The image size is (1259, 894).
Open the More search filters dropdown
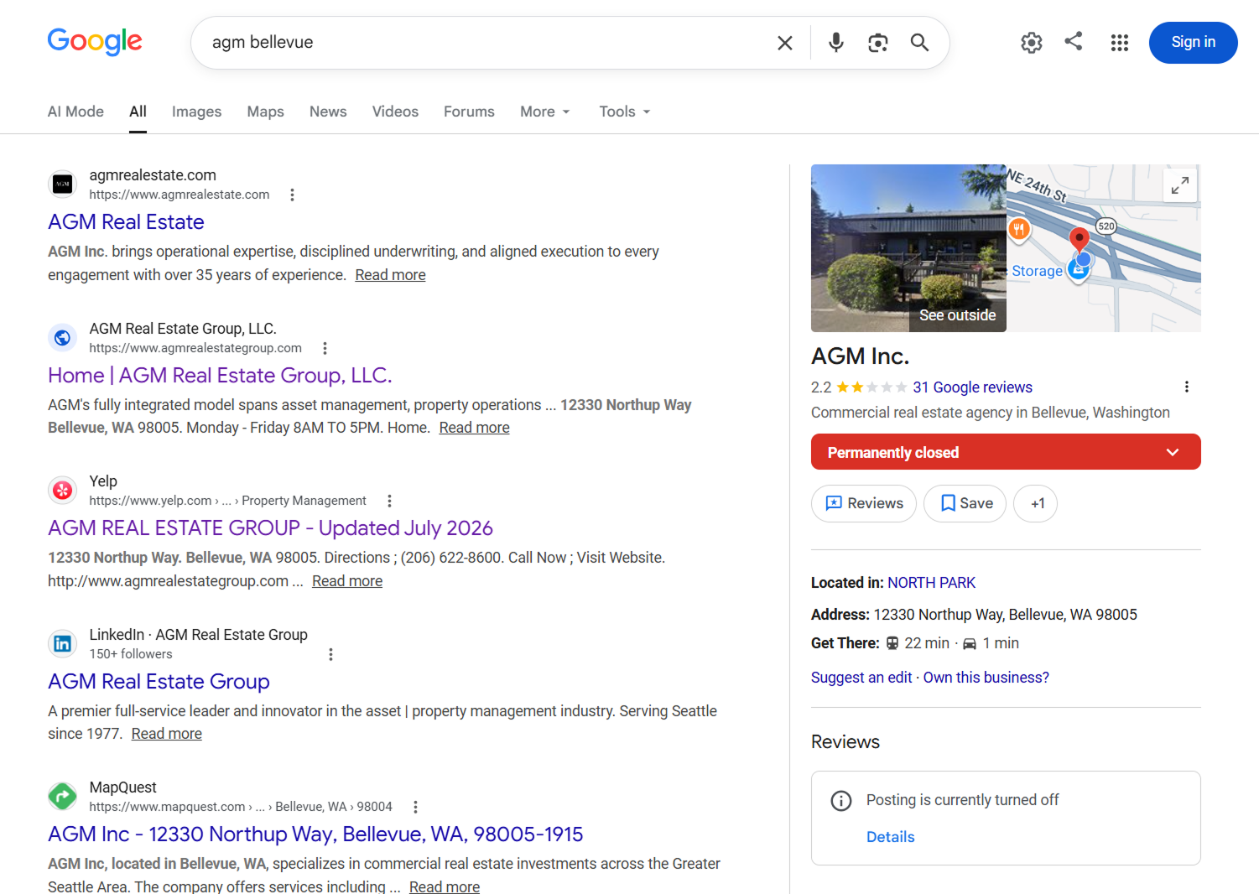(545, 112)
